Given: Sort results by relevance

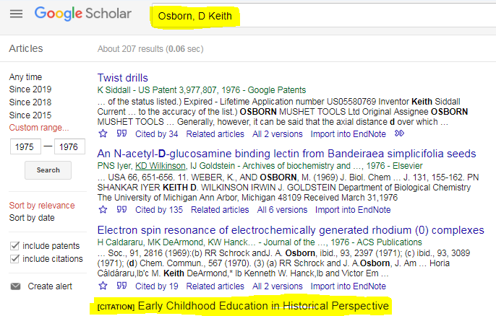Looking at the screenshot, I should (x=42, y=206).
